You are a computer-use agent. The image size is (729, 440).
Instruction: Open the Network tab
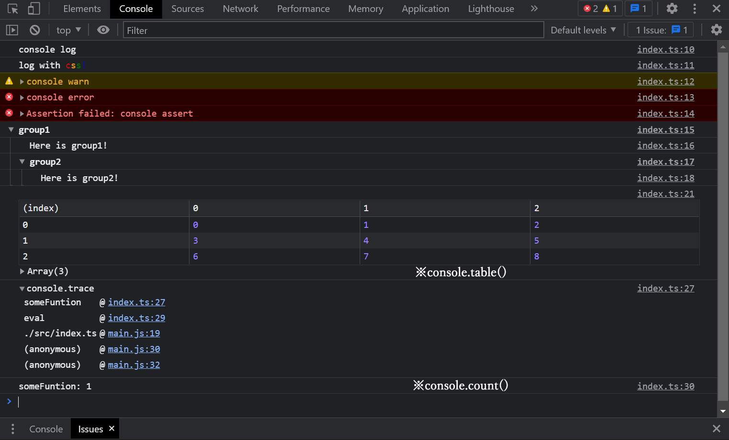pos(240,9)
